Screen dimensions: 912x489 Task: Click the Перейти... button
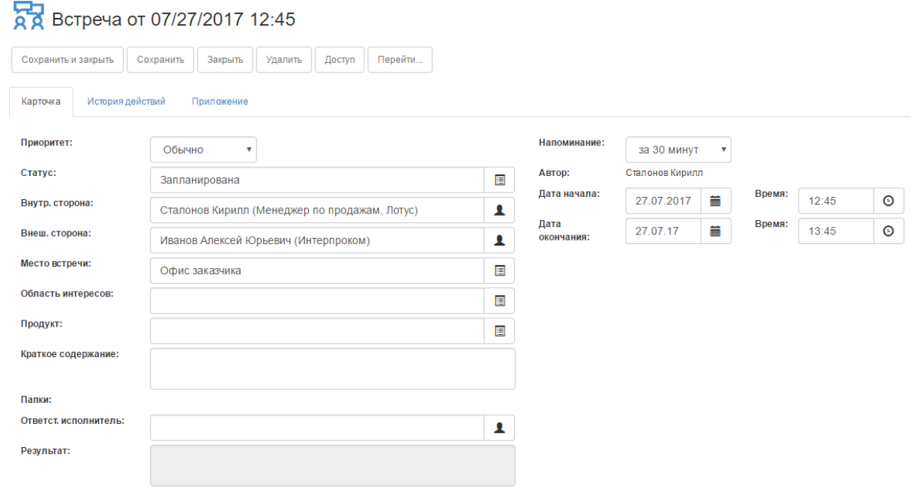[x=399, y=59]
